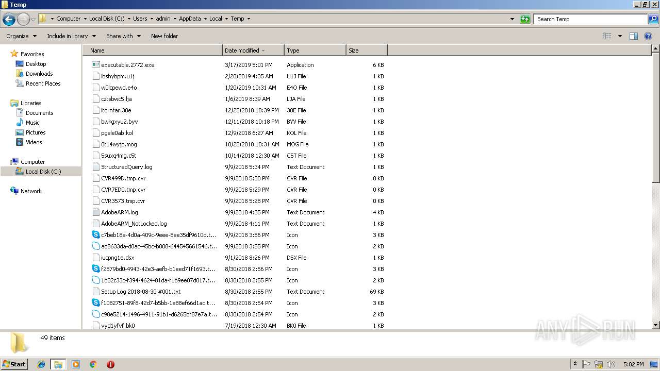This screenshot has height=371, width=660.
Task: Select the Setup Log 2018-08-30 #001.txt icon
Action: click(95, 292)
